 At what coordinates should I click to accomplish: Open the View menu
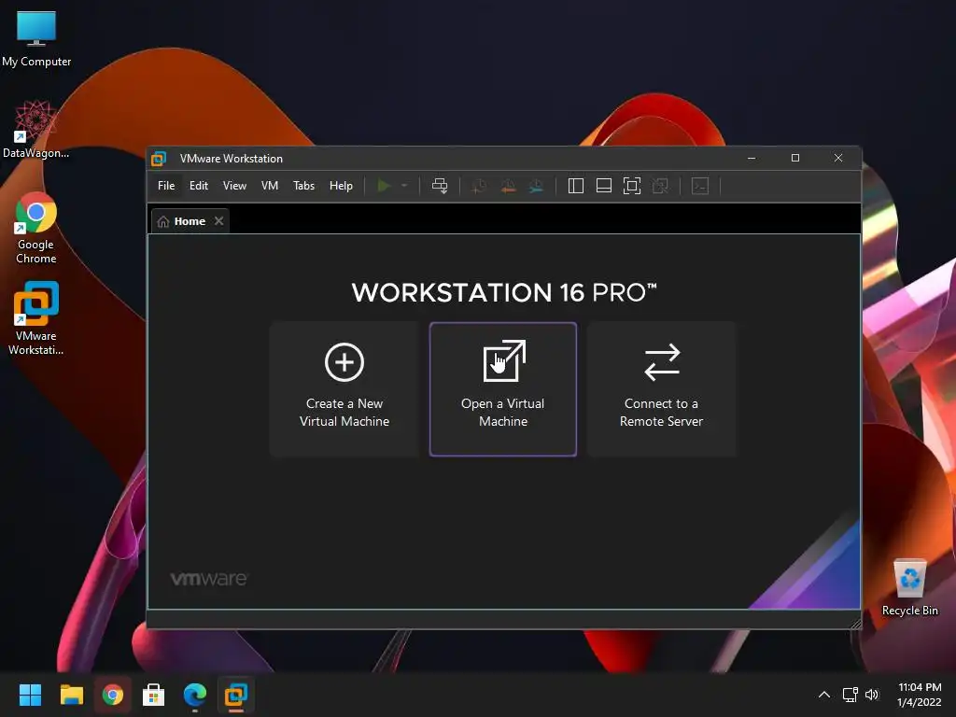tap(234, 186)
